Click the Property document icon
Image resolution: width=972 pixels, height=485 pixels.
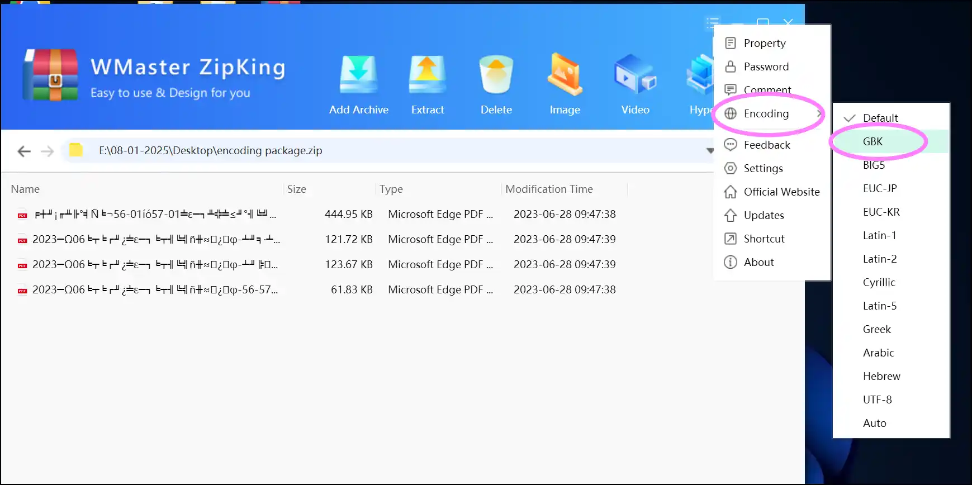pos(730,43)
